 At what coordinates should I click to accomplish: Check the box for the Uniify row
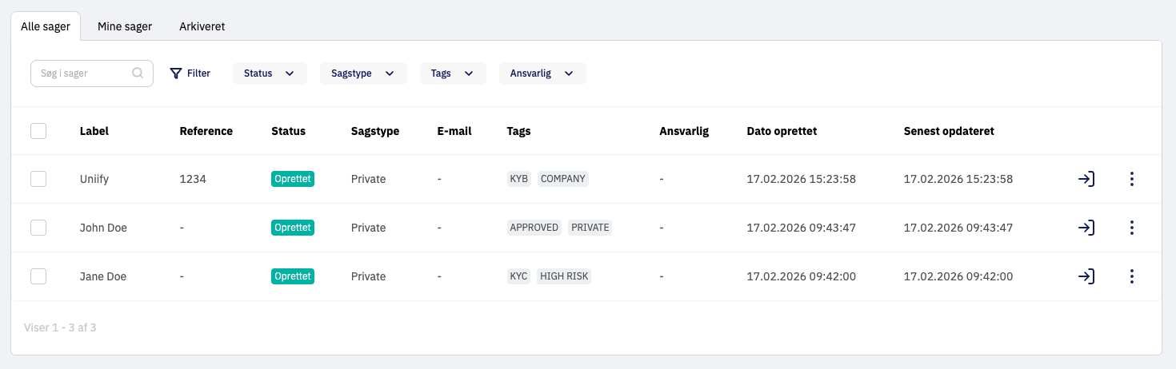click(x=38, y=179)
